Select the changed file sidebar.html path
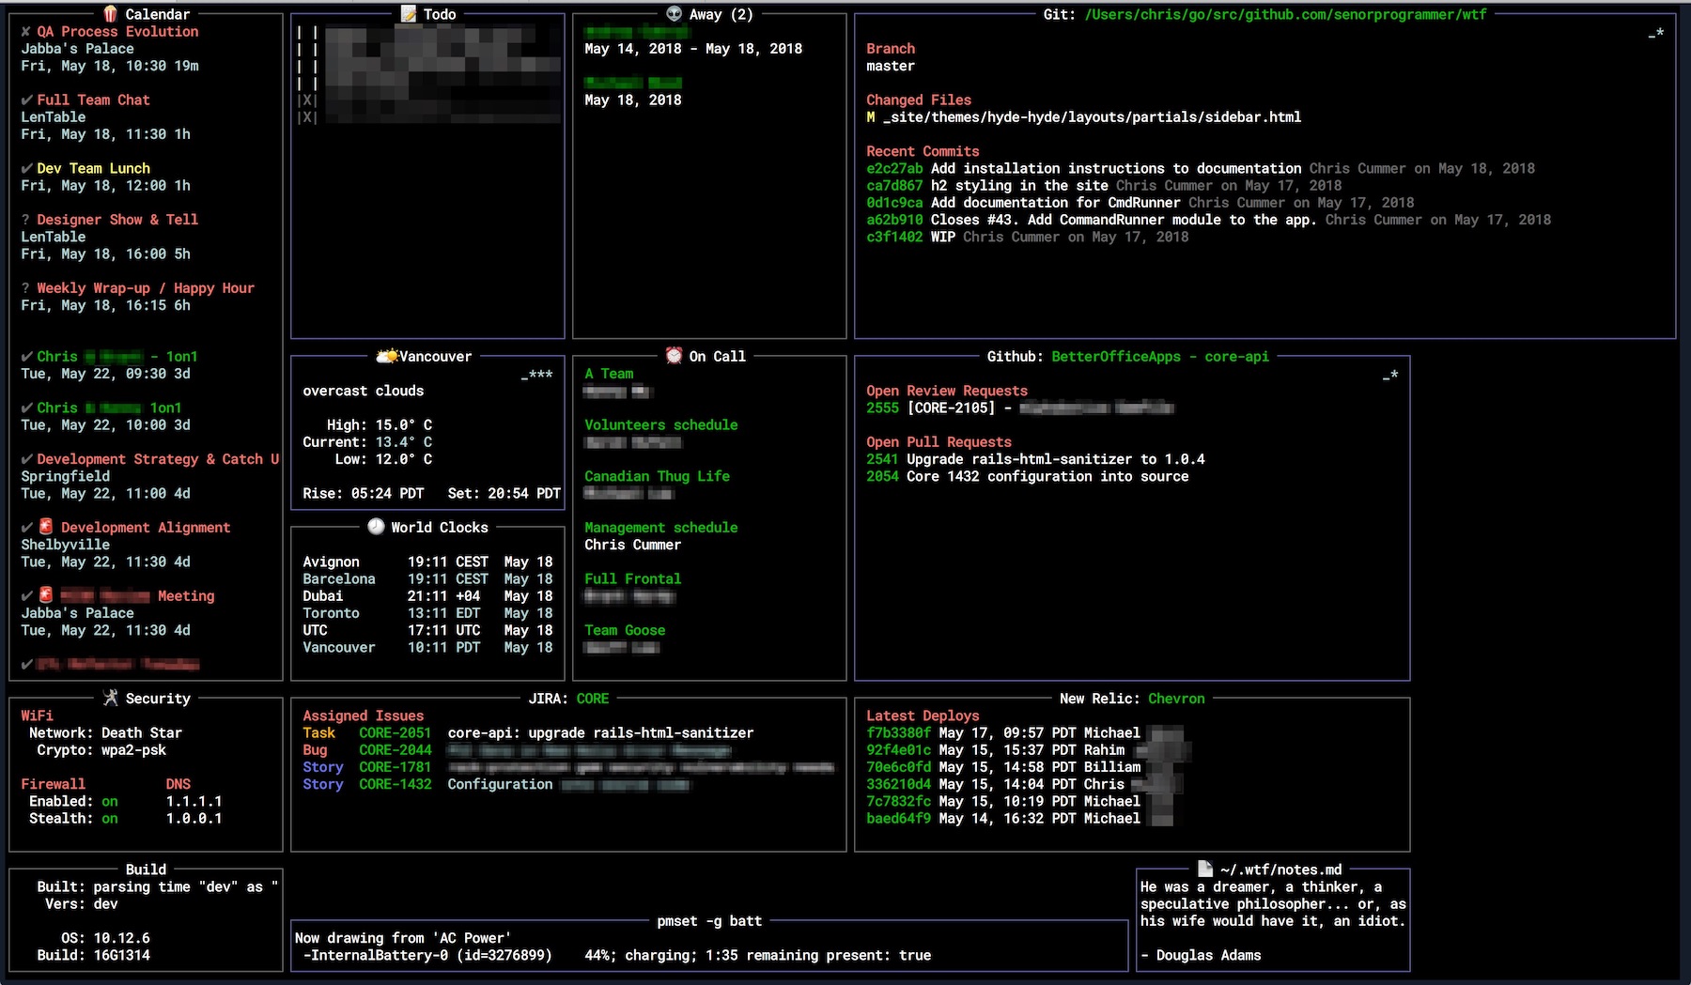 click(x=1092, y=117)
